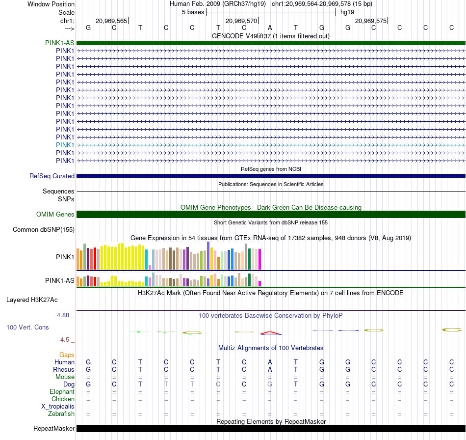Click the GTEx Gene Expression track title
Viewport: 466px width, 440px height.
click(270, 238)
